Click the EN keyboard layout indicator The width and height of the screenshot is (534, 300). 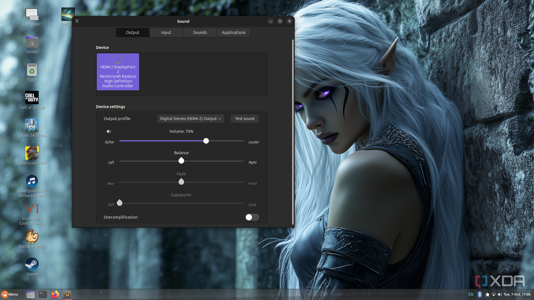point(471,294)
